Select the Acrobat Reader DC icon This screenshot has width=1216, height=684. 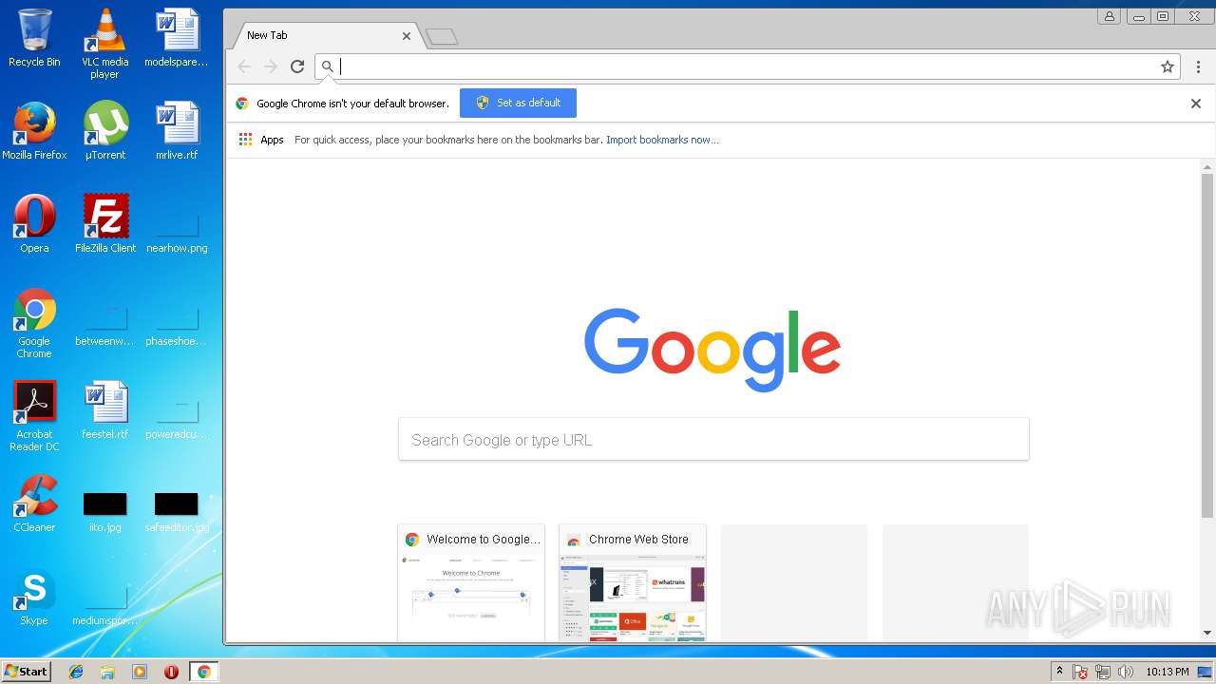[34, 416]
